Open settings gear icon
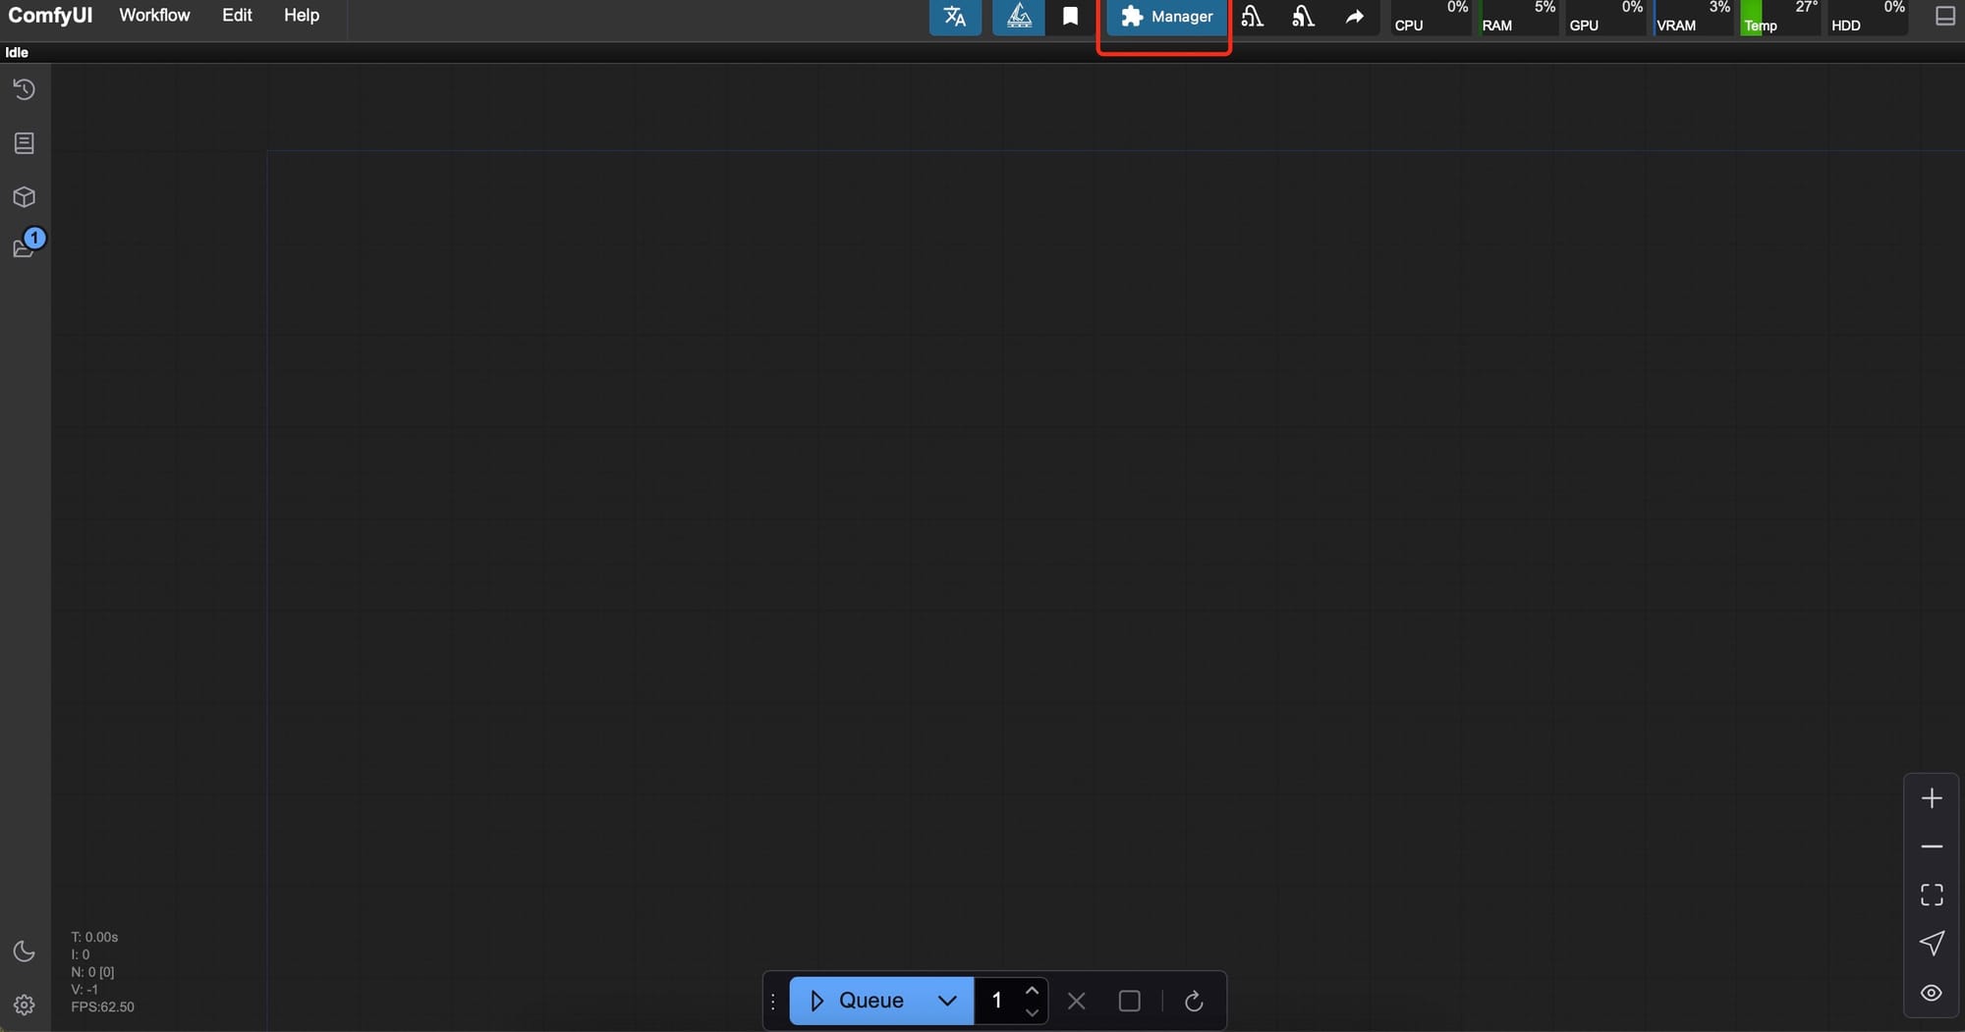 click(x=25, y=1005)
